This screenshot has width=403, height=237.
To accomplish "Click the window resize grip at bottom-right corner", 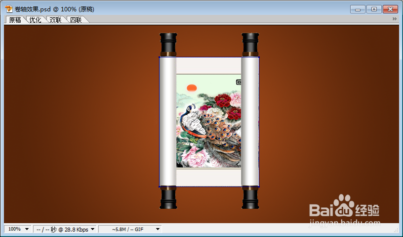I will tap(396, 230).
